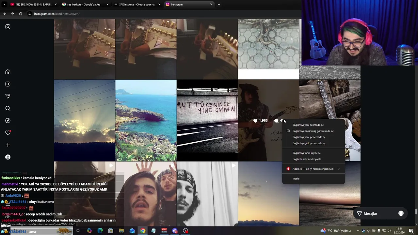418x235 pixels.
Task: Open graffiti wall 'YINE ÇARPAR MI' post
Action: (207, 120)
